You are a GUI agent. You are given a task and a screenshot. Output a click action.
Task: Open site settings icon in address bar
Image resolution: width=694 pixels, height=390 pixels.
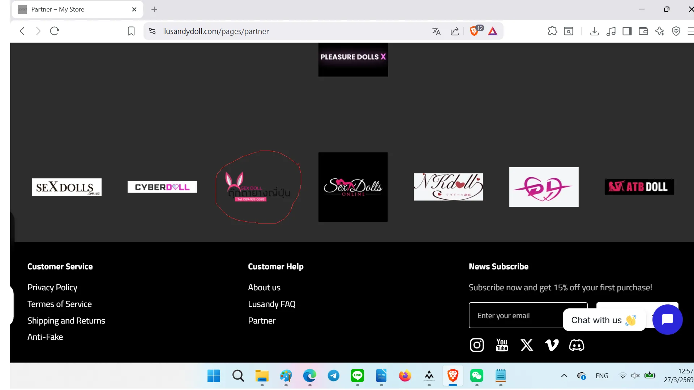pos(152,31)
